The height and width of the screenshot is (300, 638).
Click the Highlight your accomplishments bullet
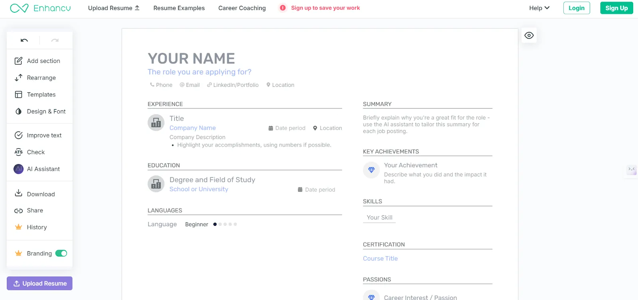(x=254, y=145)
